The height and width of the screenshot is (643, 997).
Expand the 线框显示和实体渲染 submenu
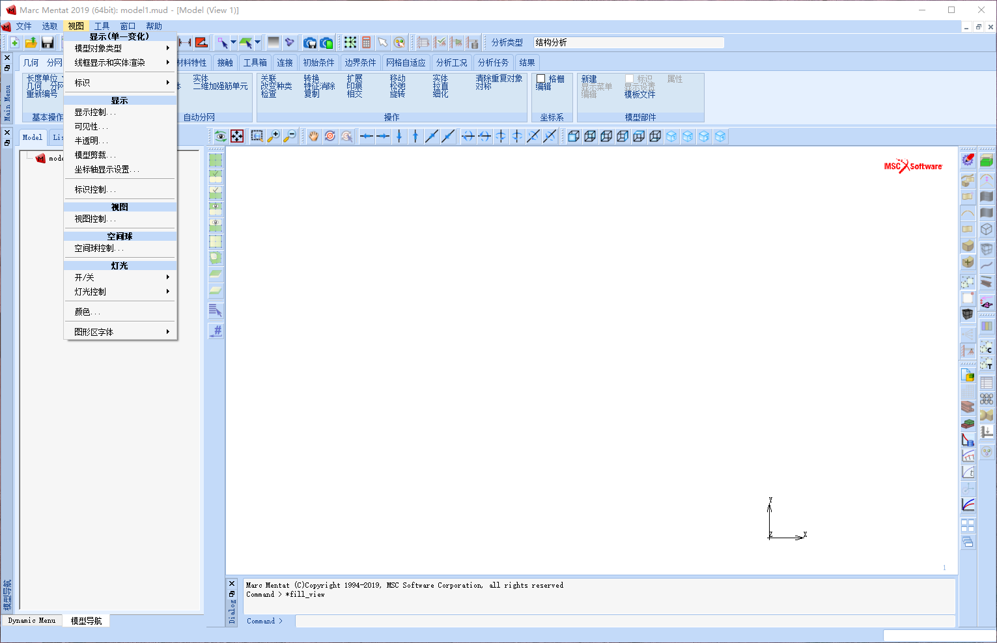pos(120,62)
